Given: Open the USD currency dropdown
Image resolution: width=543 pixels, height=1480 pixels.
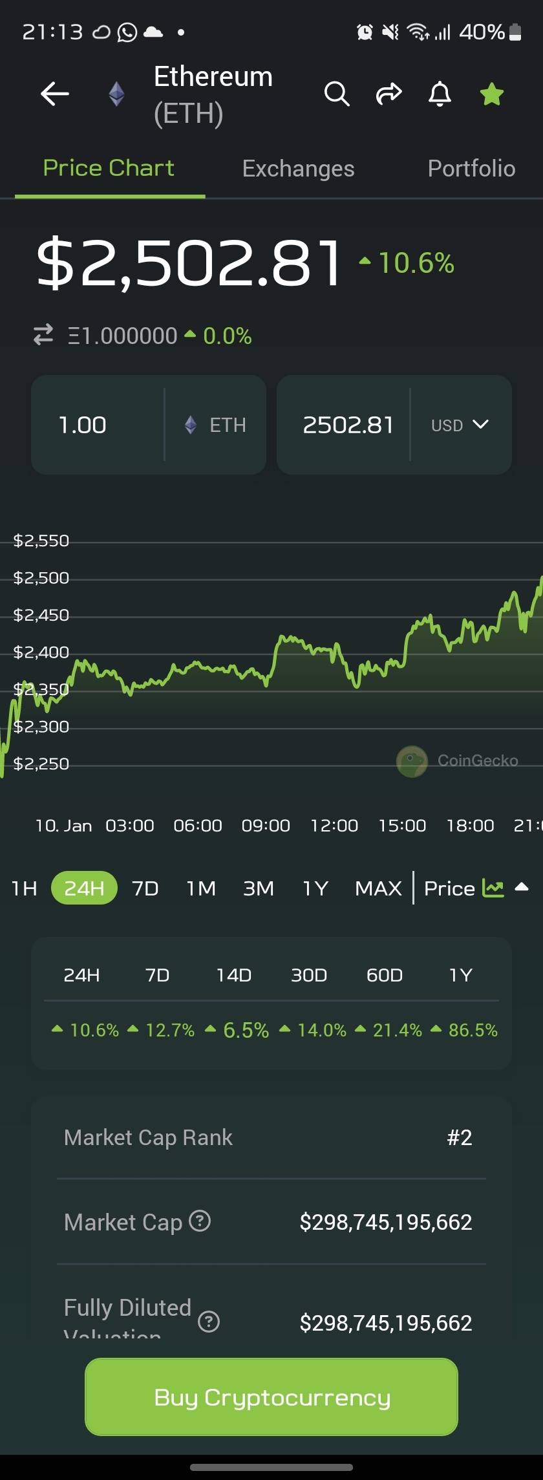Looking at the screenshot, I should (x=460, y=425).
